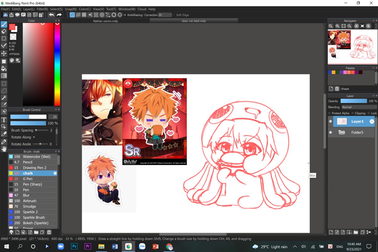This screenshot has width=378, height=252.
Task: Open Filter menu
Action: [x=42, y=9]
